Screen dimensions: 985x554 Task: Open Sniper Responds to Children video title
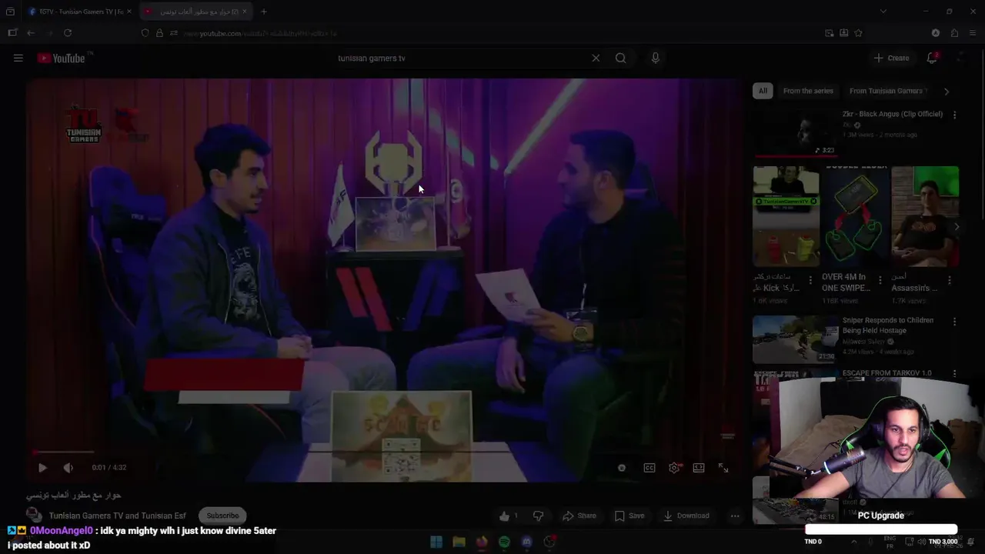[x=888, y=325]
